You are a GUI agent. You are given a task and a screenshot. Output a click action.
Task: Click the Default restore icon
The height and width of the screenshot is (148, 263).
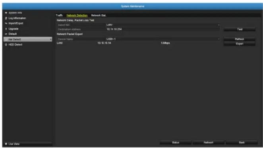click(x=6, y=34)
